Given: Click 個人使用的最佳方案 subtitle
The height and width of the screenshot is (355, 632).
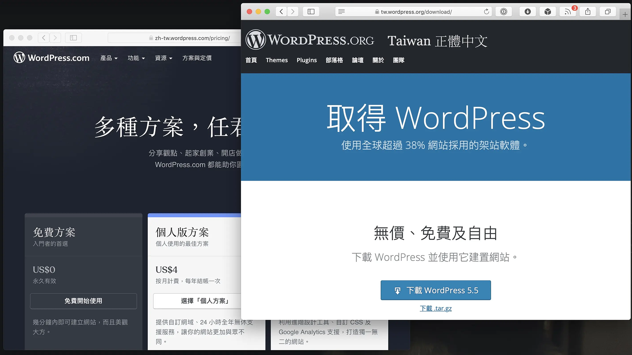Looking at the screenshot, I should (182, 244).
